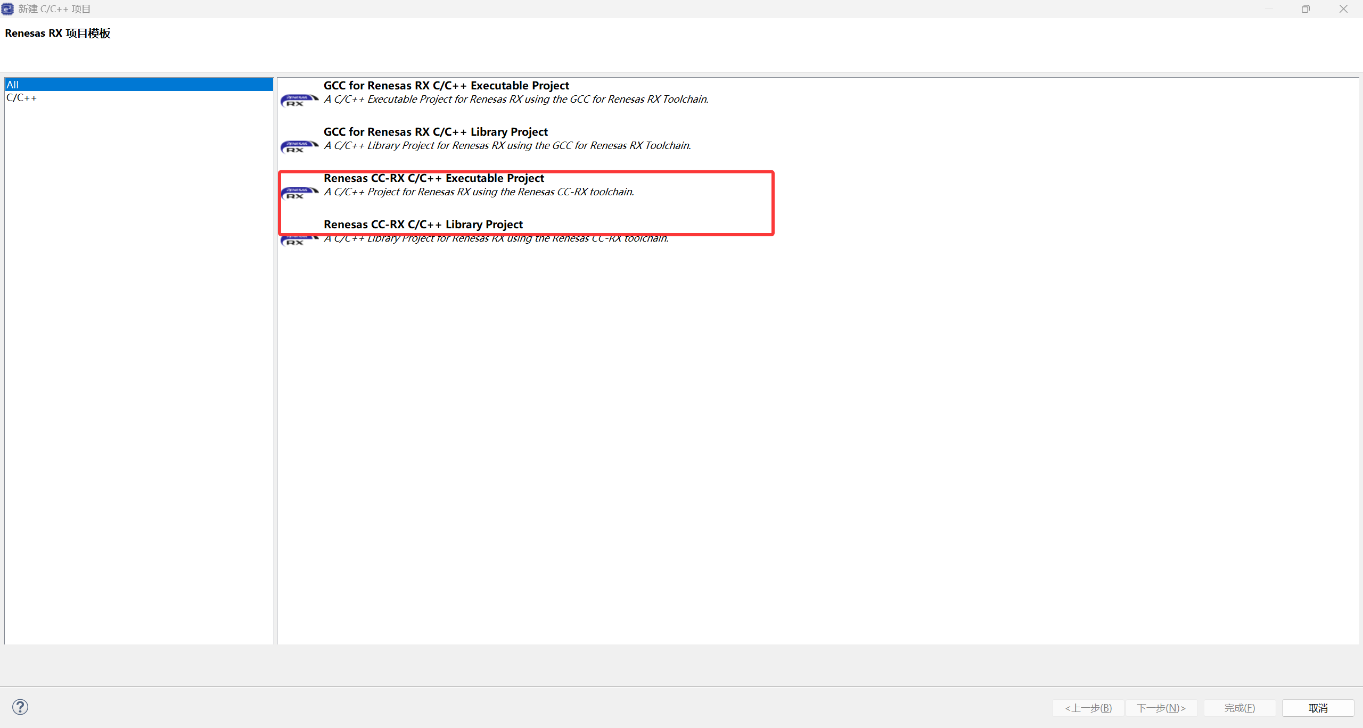This screenshot has width=1363, height=728.
Task: Click the Renesas RX icon beside GCC Library Project
Action: pyautogui.click(x=299, y=146)
